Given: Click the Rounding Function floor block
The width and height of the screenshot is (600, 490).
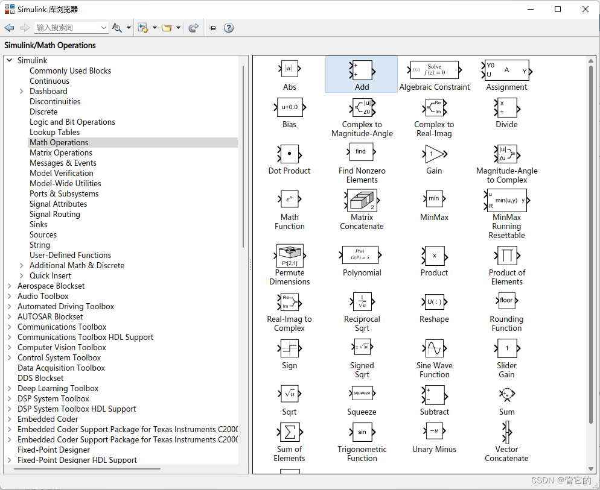Looking at the screenshot, I should tap(506, 301).
